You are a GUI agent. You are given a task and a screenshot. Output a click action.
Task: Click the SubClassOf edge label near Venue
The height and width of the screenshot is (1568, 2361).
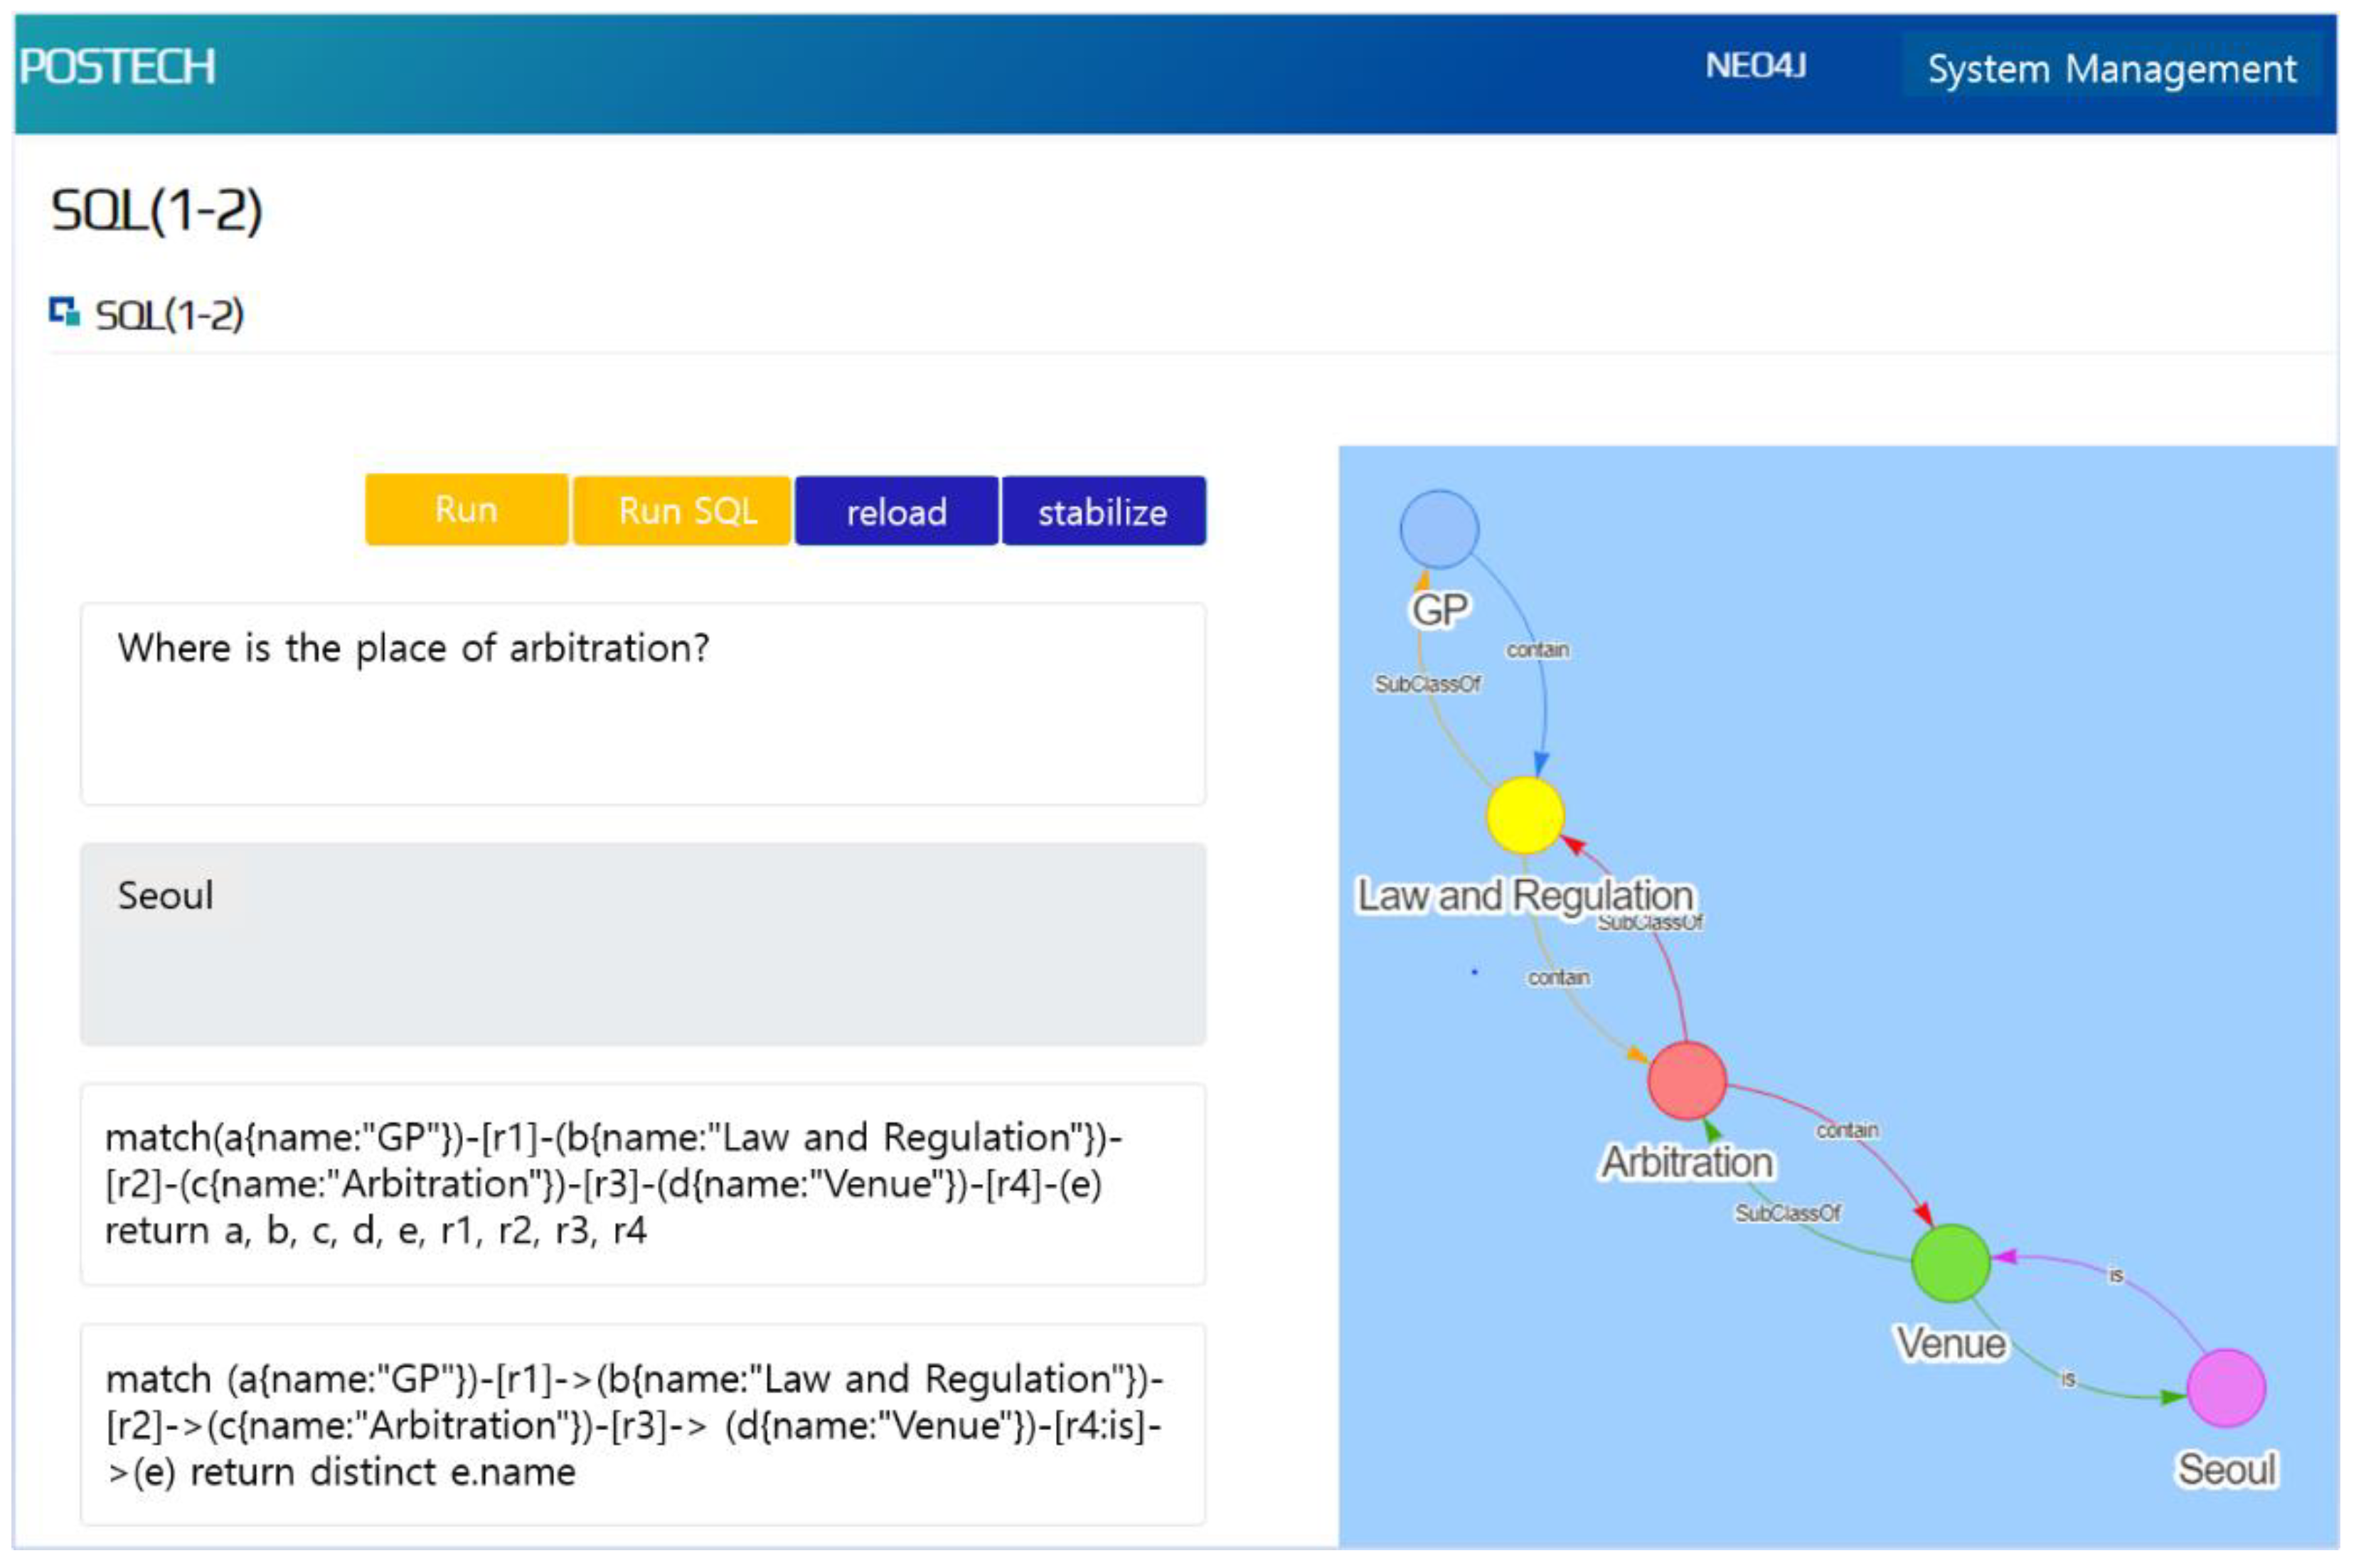pos(1787,1213)
